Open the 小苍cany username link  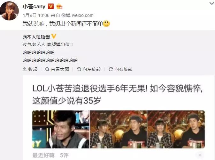pos(34,6)
